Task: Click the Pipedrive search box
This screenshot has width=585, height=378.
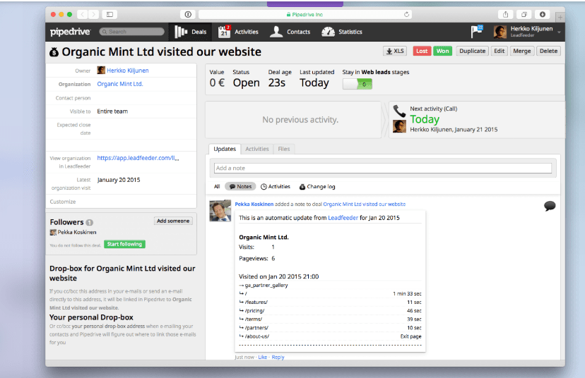Action: [131, 32]
